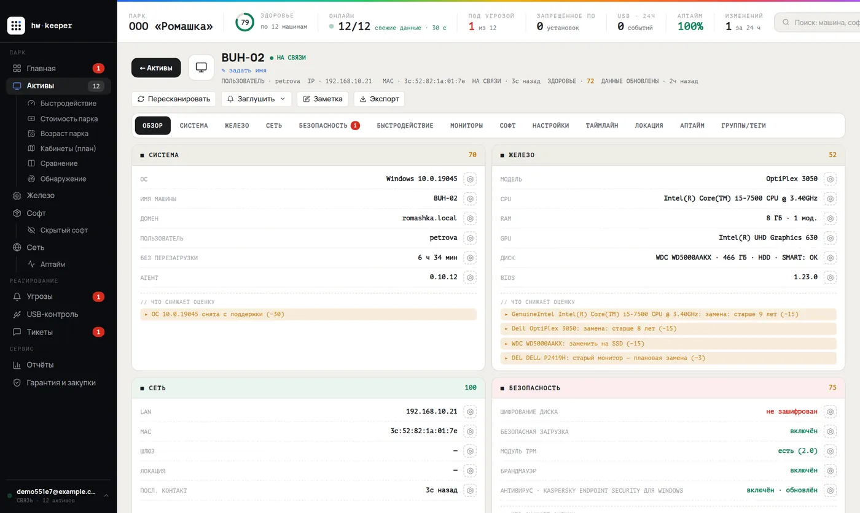This screenshot has height=513, width=860.
Task: Open gear settings for the BIOS row
Action: pos(830,277)
